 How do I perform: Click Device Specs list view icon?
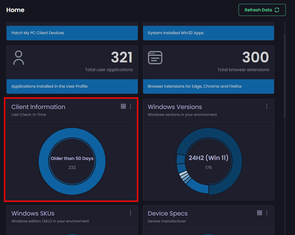[259, 213]
